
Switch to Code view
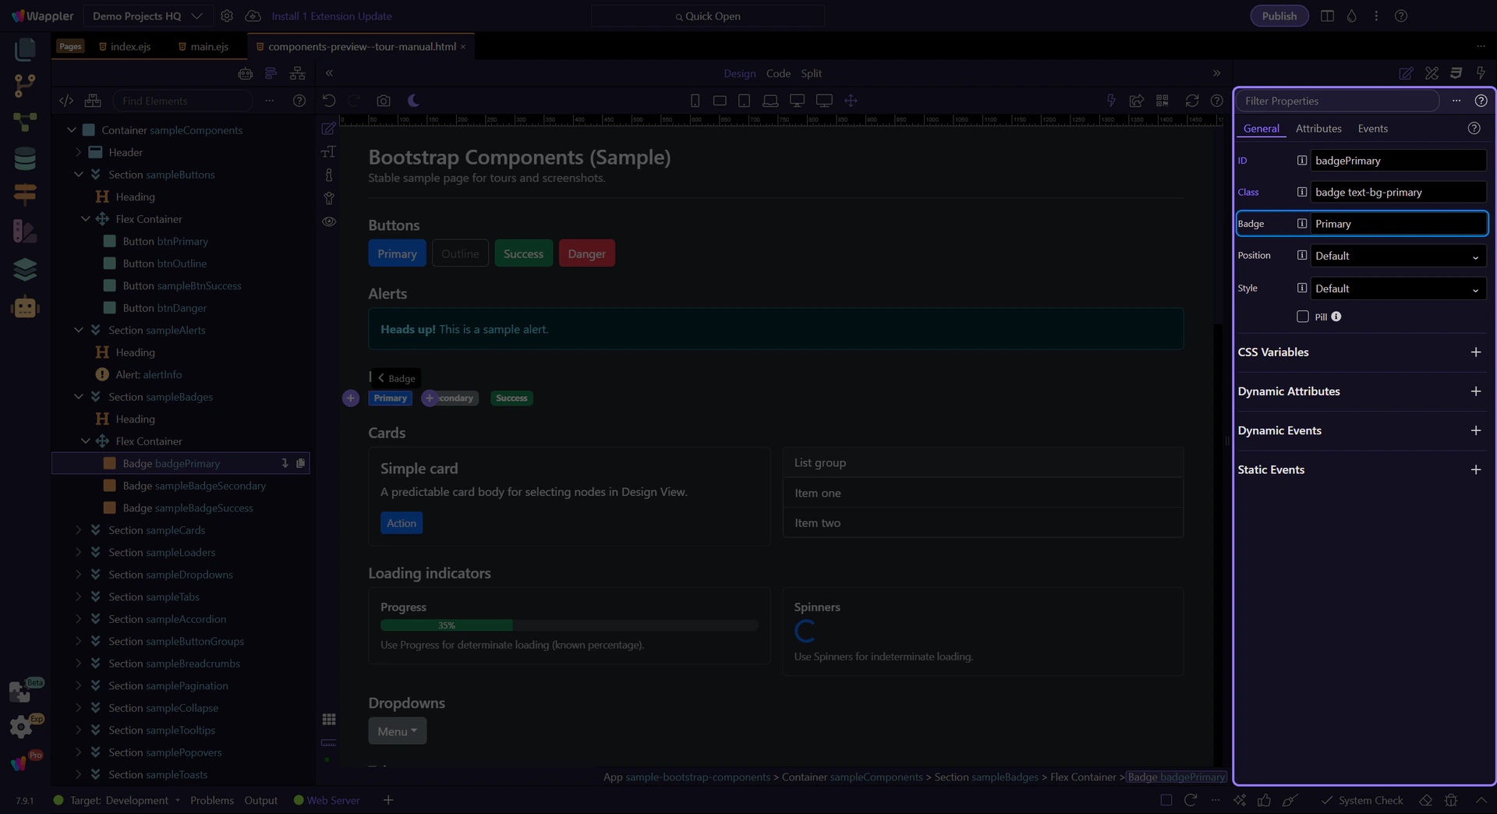tap(778, 73)
